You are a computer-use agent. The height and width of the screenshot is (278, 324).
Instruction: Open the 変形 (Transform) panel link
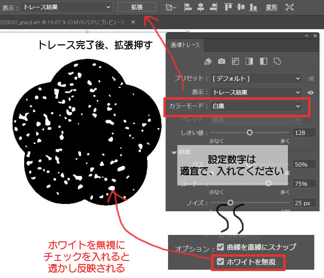tap(271, 7)
